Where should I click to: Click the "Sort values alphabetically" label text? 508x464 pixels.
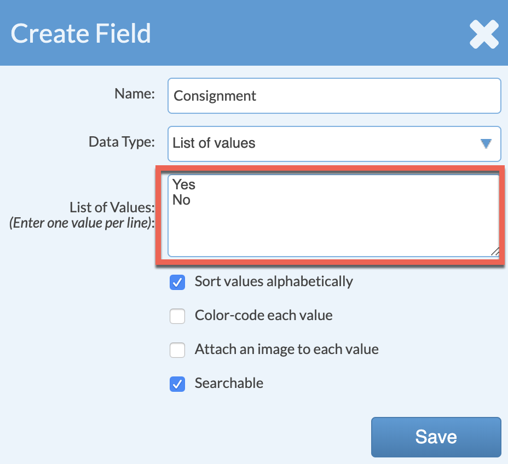[274, 282]
